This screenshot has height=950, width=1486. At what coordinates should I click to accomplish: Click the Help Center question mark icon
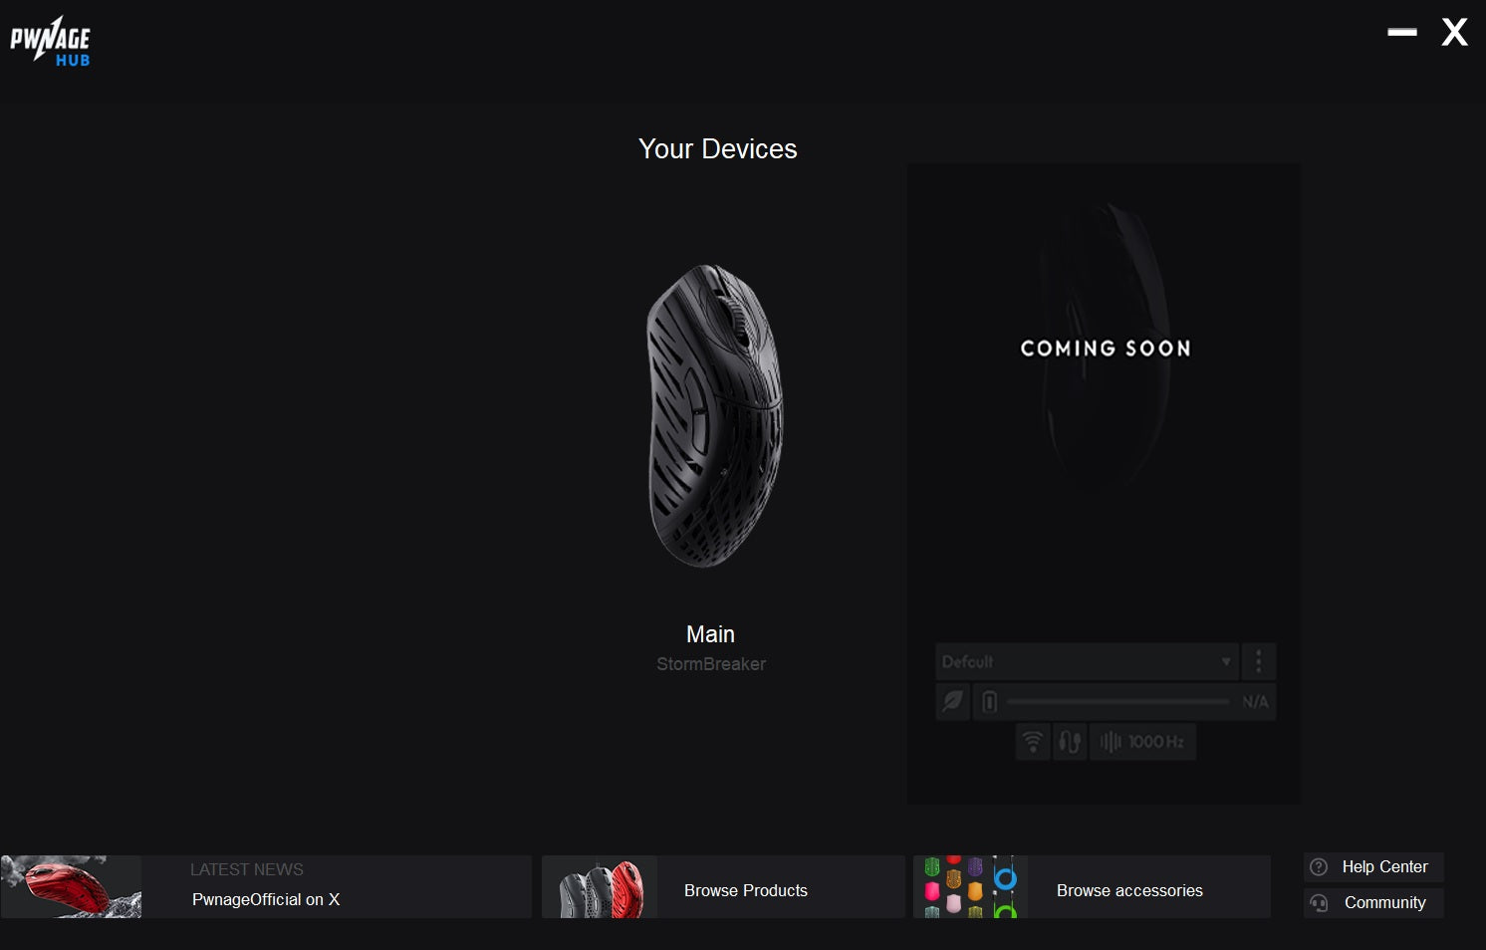click(x=1319, y=867)
